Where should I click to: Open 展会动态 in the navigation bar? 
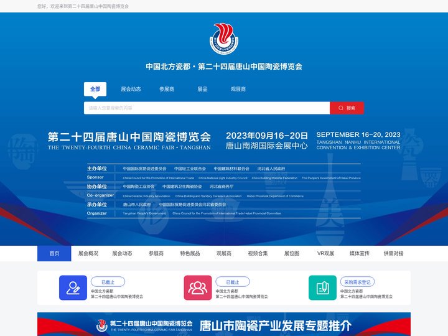(x=123, y=253)
